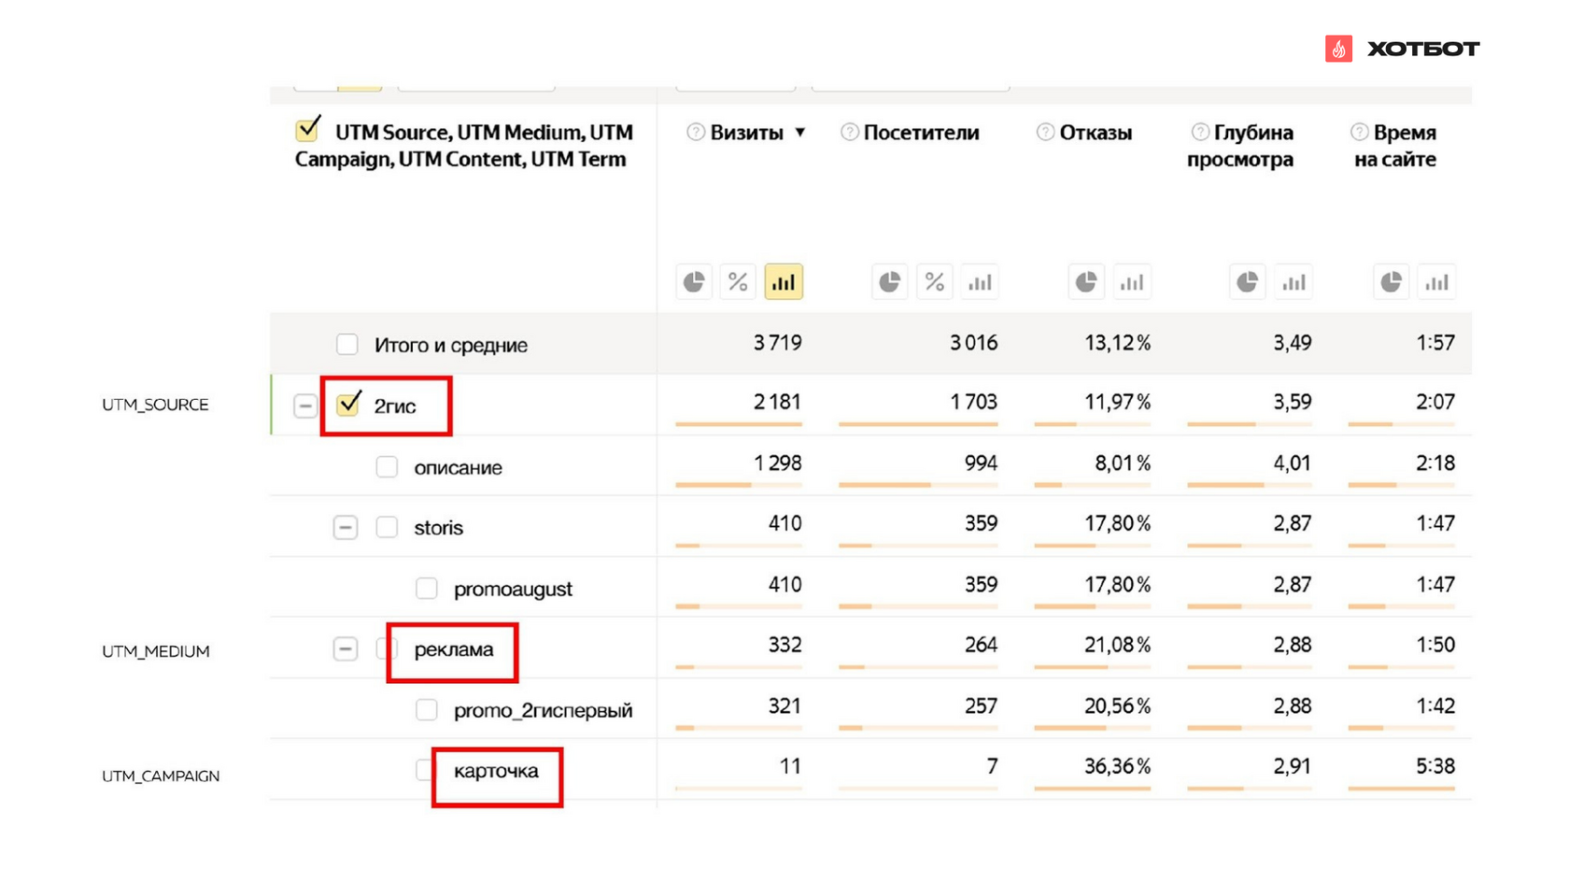Click pie chart icon under Глубина просмотра
Viewport: 1569px width, 883px height.
(1247, 282)
